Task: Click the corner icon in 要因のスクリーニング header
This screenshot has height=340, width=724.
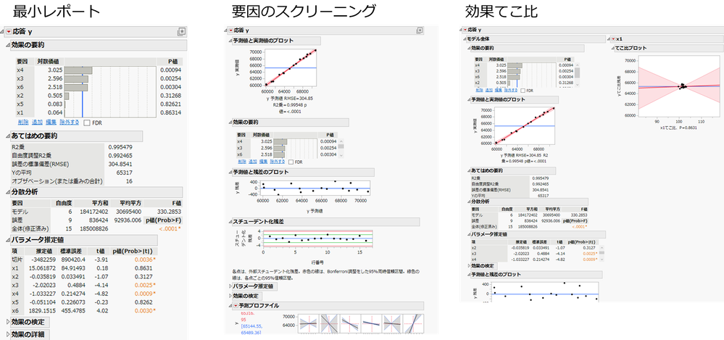Action: [x=420, y=30]
